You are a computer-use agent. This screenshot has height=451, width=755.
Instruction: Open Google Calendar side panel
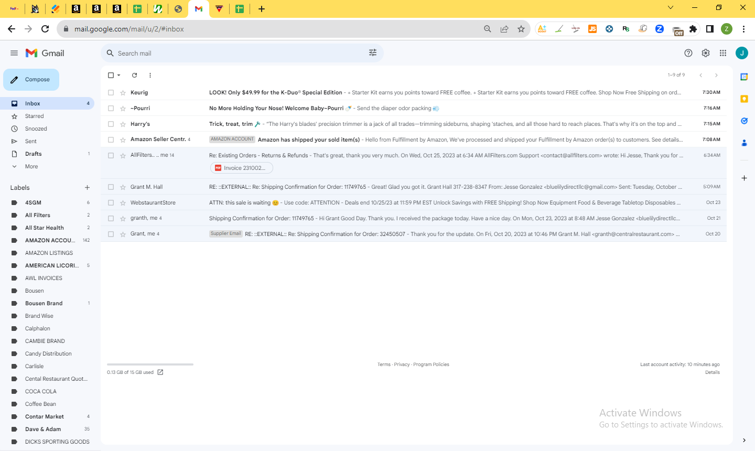click(744, 77)
